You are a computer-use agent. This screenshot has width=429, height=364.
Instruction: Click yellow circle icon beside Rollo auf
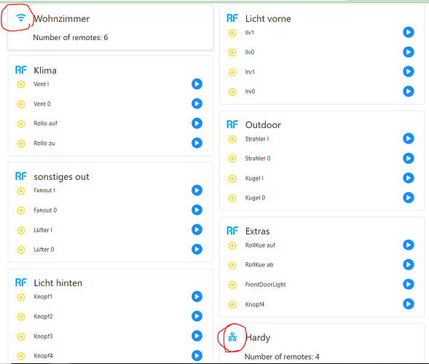coord(21,124)
